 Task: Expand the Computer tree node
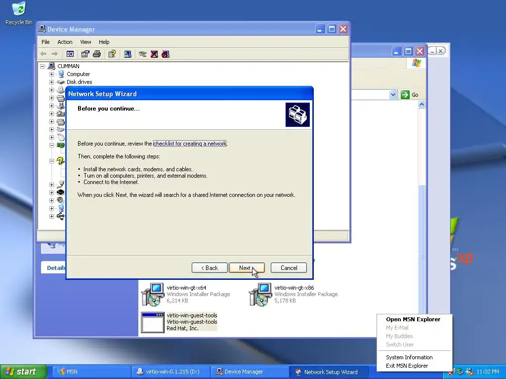51,74
